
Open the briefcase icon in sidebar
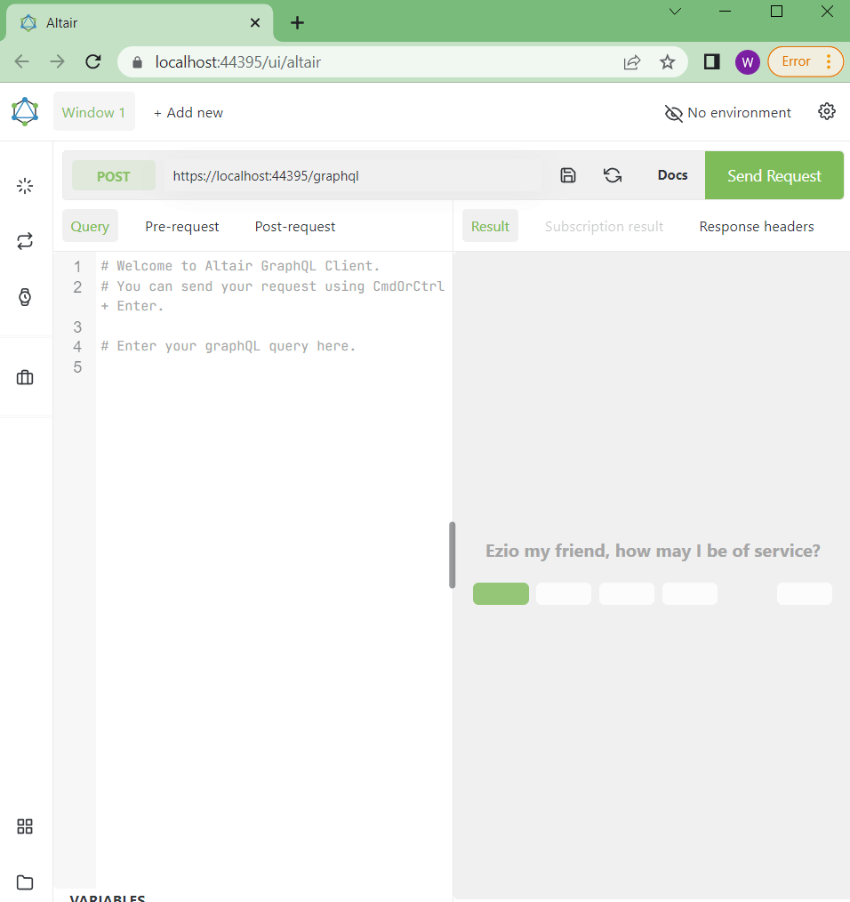pyautogui.click(x=25, y=377)
